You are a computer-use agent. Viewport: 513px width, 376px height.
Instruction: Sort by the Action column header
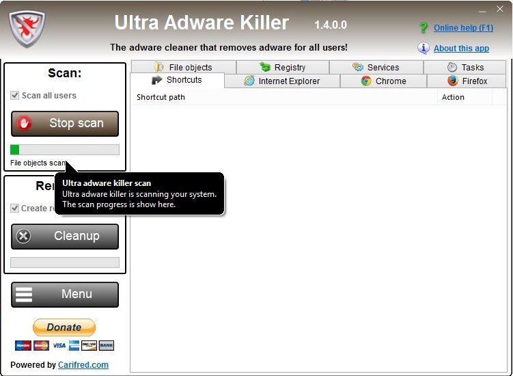pos(465,97)
